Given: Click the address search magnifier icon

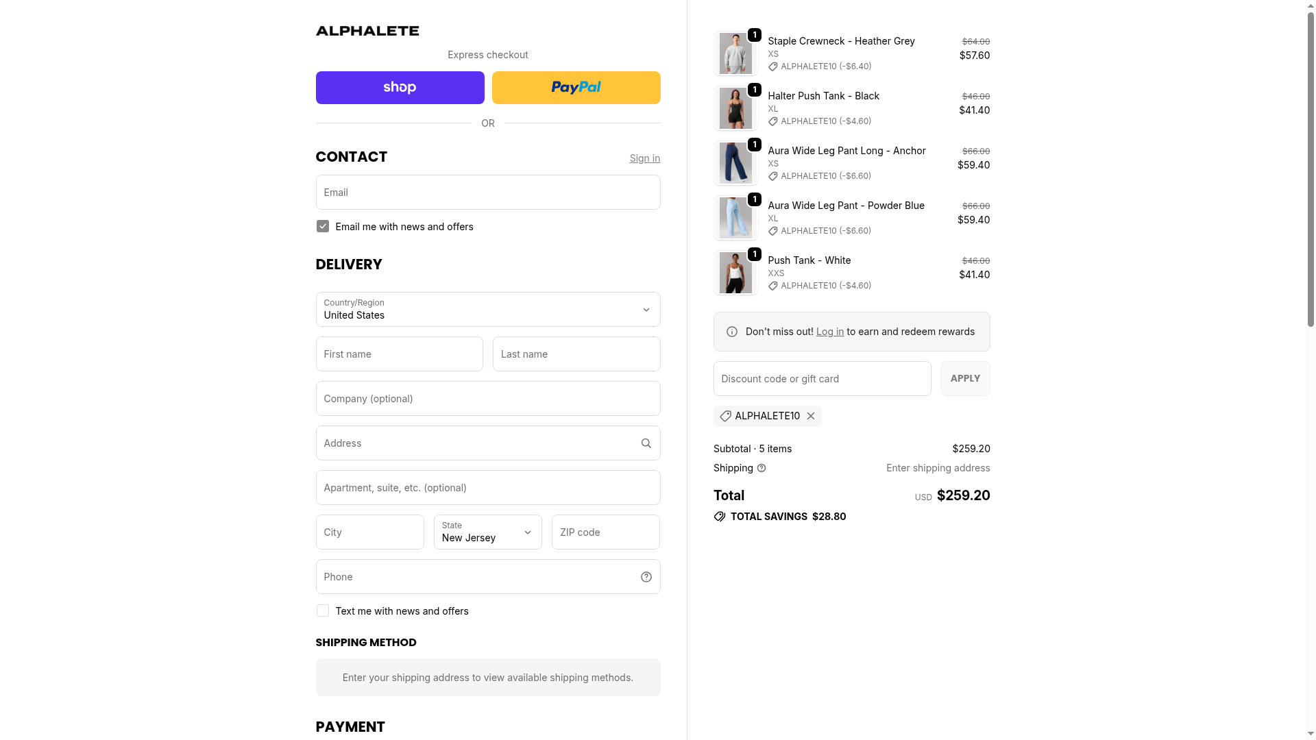Looking at the screenshot, I should coord(646,443).
